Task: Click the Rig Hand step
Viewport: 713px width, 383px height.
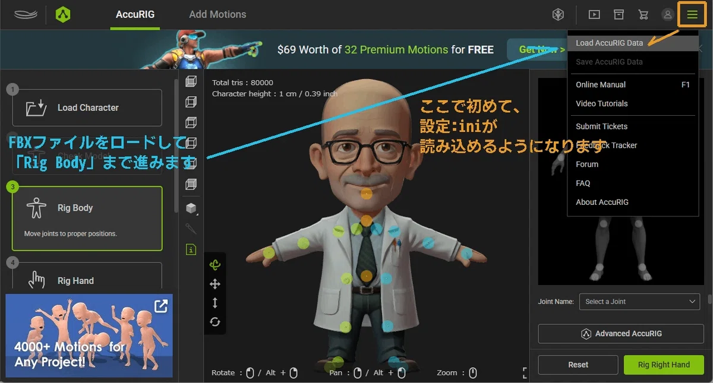Action: [87, 277]
